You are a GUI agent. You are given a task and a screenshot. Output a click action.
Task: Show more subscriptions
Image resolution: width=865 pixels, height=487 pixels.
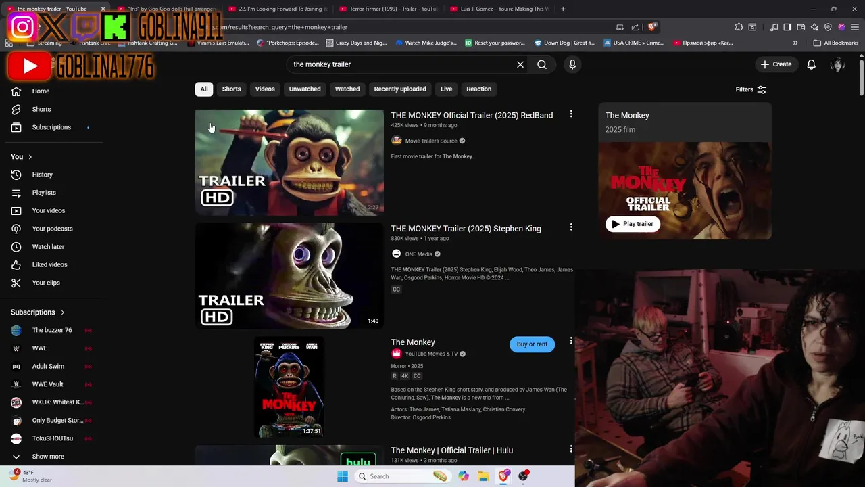pyautogui.click(x=48, y=457)
